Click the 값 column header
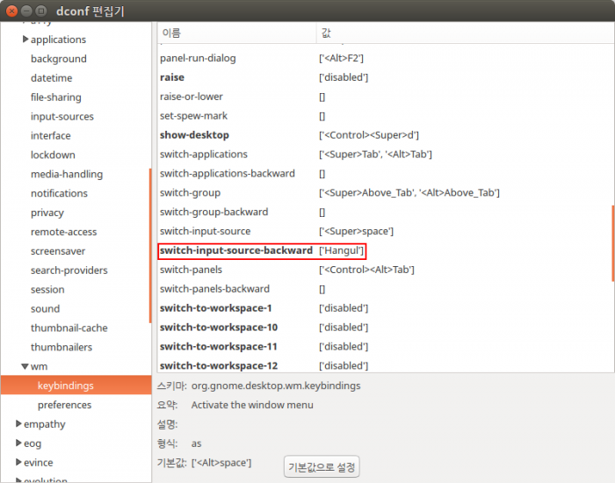The image size is (615, 483). [x=465, y=33]
